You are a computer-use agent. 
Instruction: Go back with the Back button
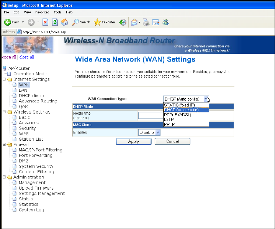pyautogui.click(x=11, y=22)
